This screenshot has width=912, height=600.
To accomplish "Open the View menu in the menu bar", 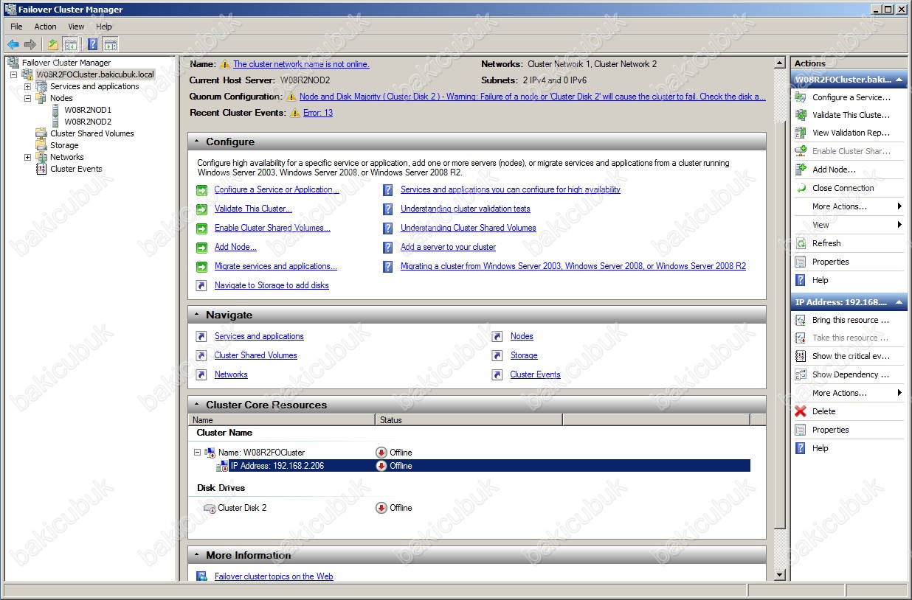I will click(x=77, y=27).
